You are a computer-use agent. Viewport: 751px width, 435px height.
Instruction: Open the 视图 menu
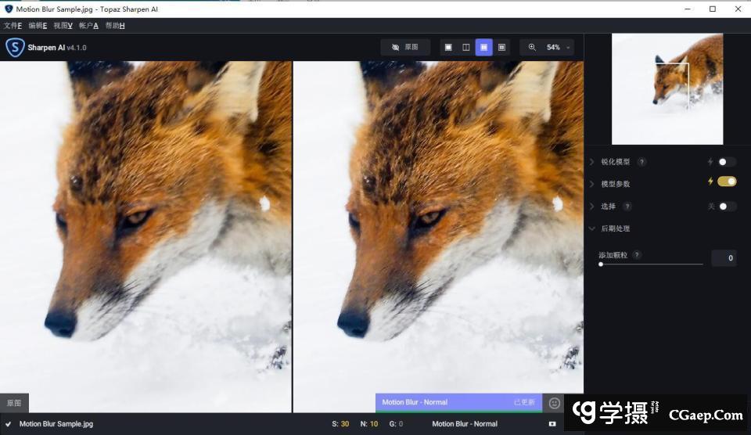pos(63,26)
